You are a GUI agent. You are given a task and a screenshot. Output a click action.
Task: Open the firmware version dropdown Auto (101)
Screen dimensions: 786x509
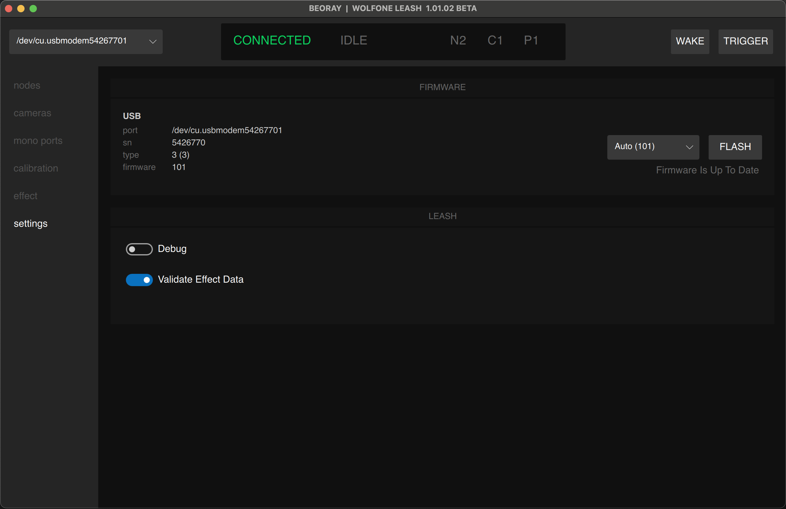pyautogui.click(x=653, y=147)
